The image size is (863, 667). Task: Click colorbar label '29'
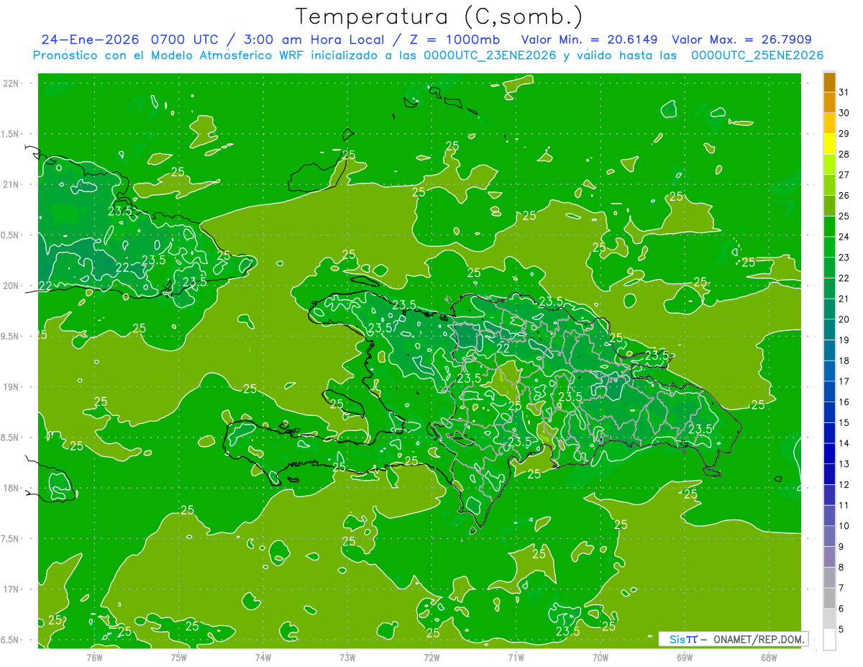[x=844, y=134]
